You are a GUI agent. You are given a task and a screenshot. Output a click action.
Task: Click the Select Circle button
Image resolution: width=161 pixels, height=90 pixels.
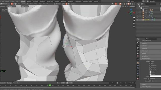point(25,6)
